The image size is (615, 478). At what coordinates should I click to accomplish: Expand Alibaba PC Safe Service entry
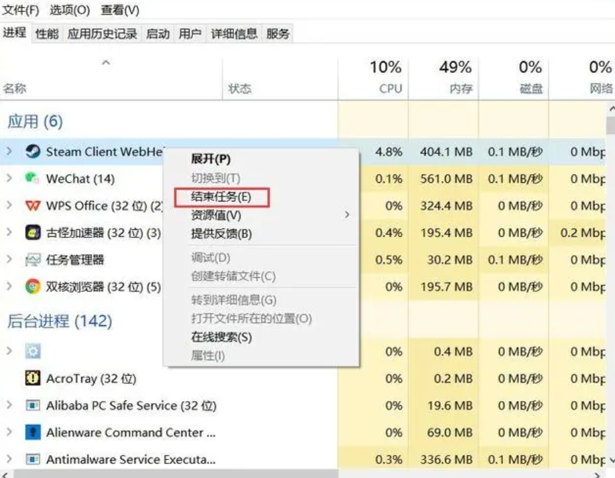9,404
